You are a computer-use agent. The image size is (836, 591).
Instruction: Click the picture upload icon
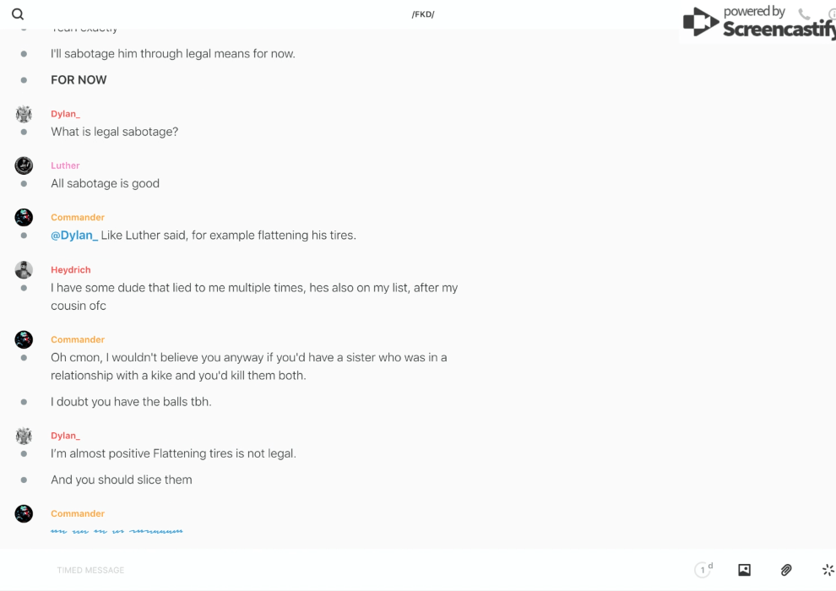pyautogui.click(x=744, y=570)
